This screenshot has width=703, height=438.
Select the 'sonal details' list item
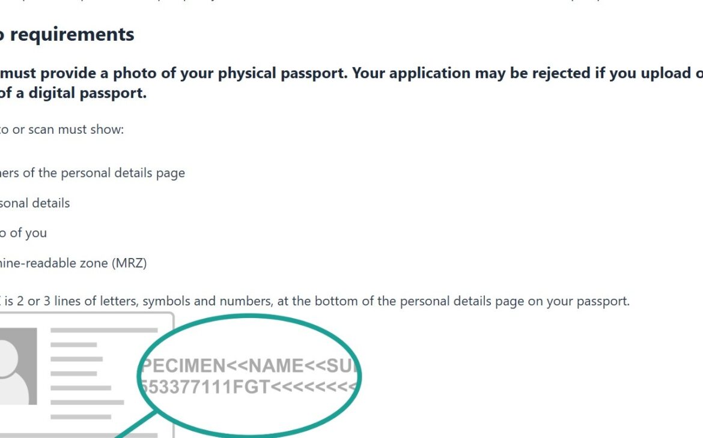[x=35, y=203]
